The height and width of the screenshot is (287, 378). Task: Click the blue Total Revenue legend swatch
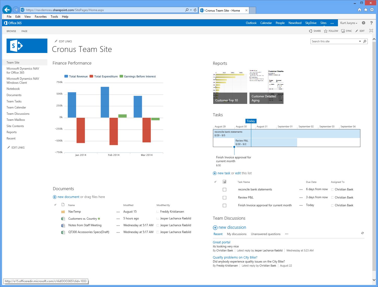pos(66,76)
